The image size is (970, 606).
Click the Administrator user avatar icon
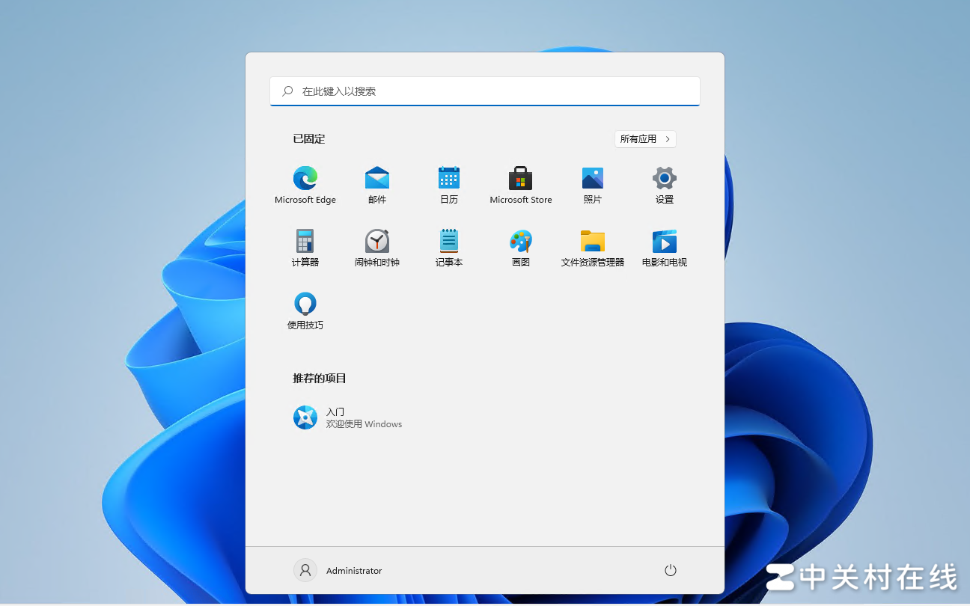[x=305, y=571]
